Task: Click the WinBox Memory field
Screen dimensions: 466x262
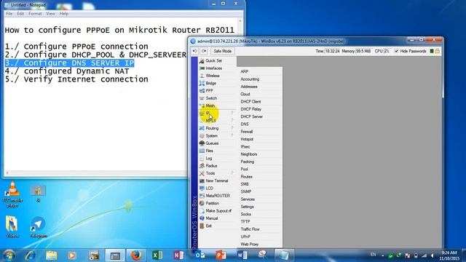Action: [363, 51]
